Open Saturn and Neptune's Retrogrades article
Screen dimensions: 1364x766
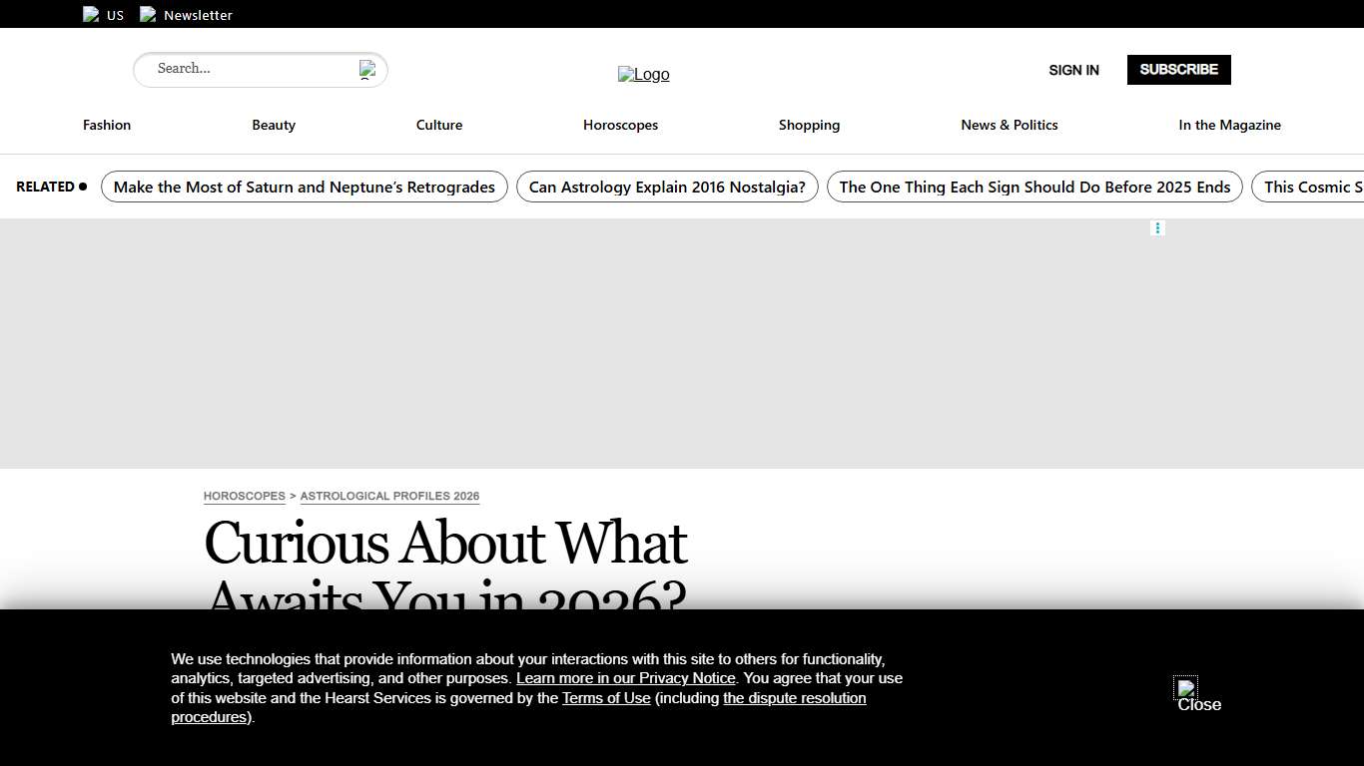click(304, 187)
